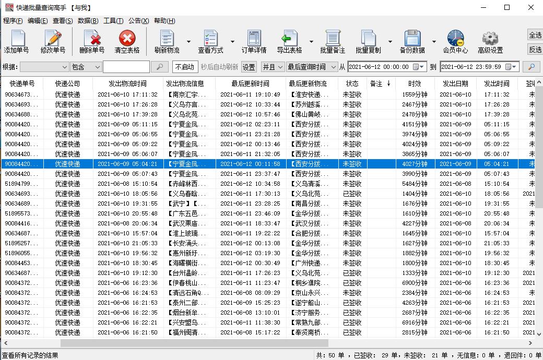Click the 添加单号 icon to add tracking numbers

18,41
